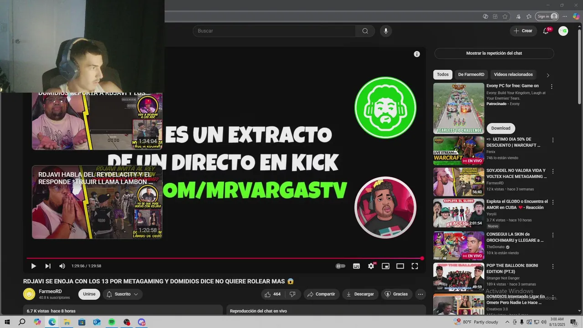Image resolution: width=583 pixels, height=328 pixels.
Task: Open Spotify from the taskbar
Action: click(112, 322)
